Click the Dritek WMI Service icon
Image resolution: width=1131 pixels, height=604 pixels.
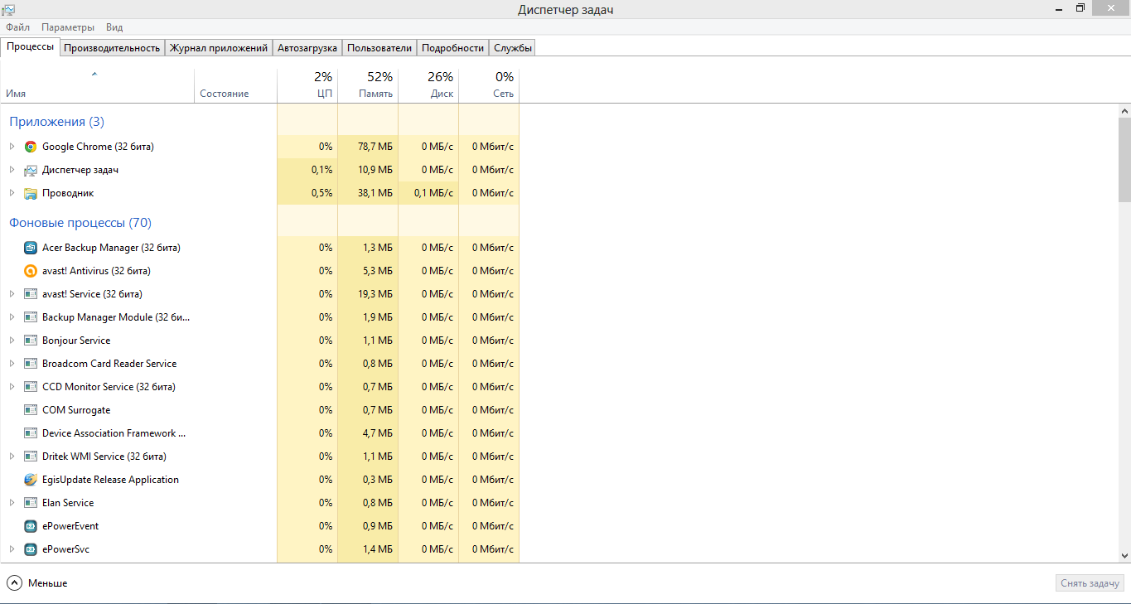[x=31, y=457]
